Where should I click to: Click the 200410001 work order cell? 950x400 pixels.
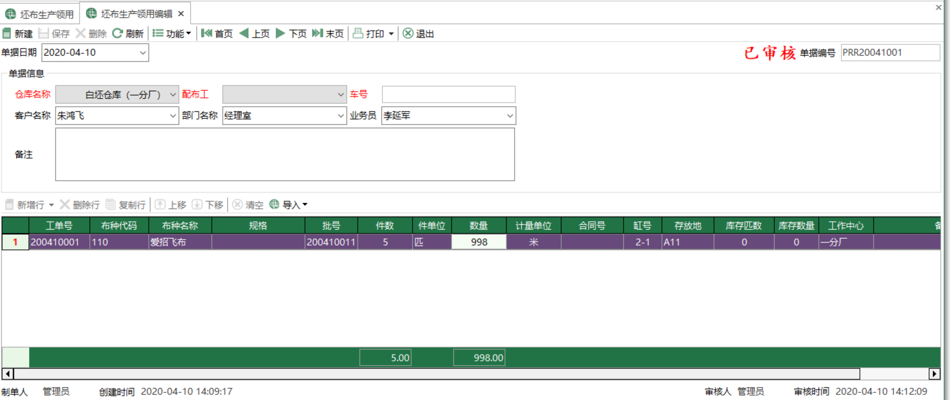point(59,242)
